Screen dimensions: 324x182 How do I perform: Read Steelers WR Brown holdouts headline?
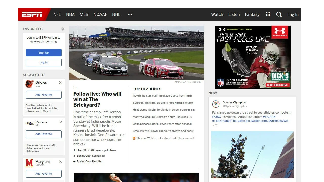pyautogui.click(x=163, y=131)
